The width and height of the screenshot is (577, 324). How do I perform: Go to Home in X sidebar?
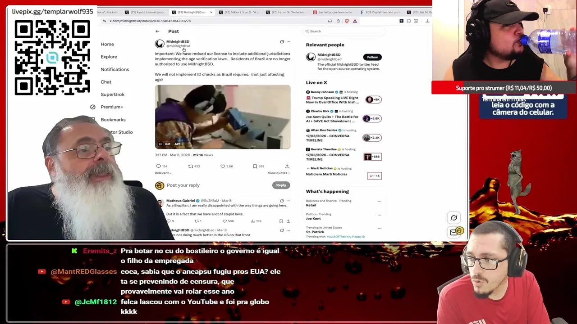click(x=107, y=44)
